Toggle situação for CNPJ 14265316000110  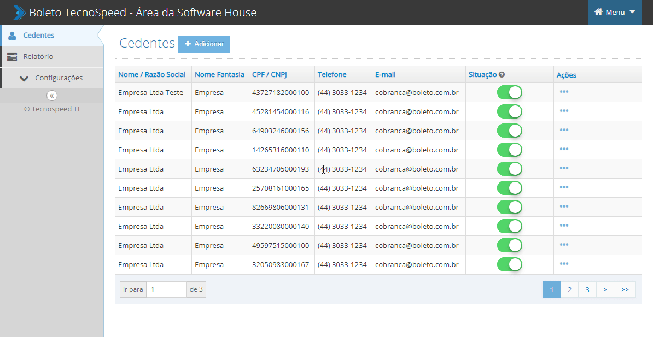509,150
